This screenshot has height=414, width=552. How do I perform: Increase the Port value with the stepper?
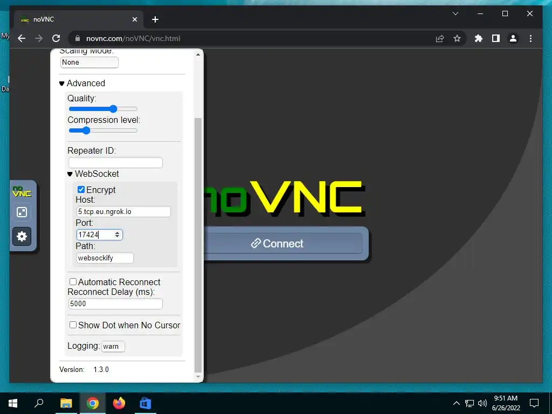tap(117, 233)
